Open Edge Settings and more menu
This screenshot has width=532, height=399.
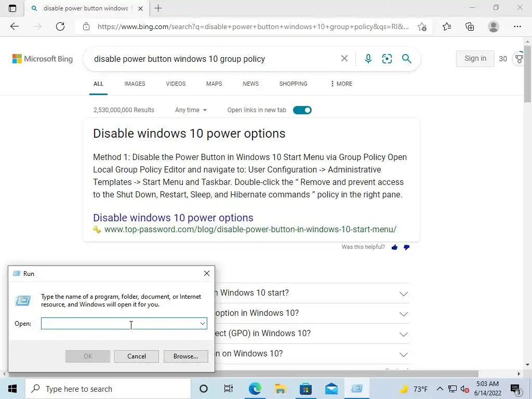[517, 26]
